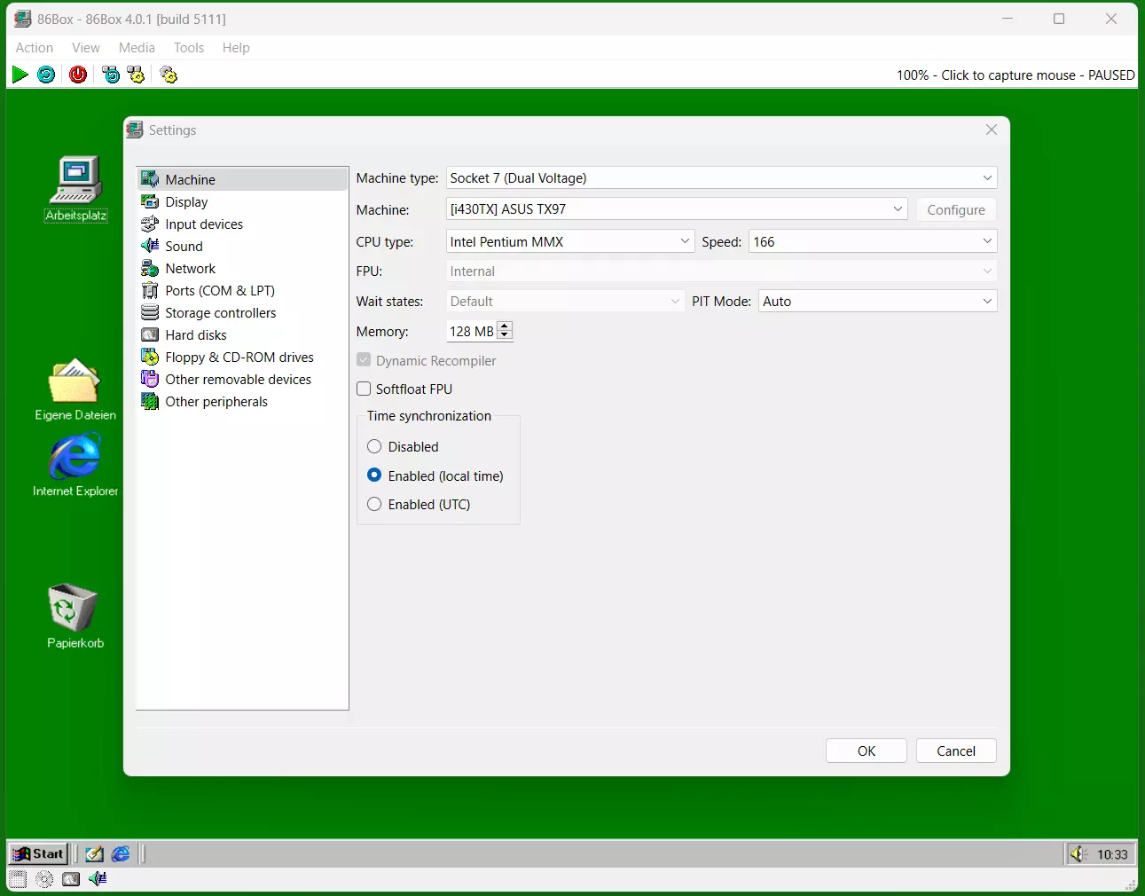This screenshot has width=1145, height=896.
Task: Open the Other peripherals category
Action: [242, 401]
